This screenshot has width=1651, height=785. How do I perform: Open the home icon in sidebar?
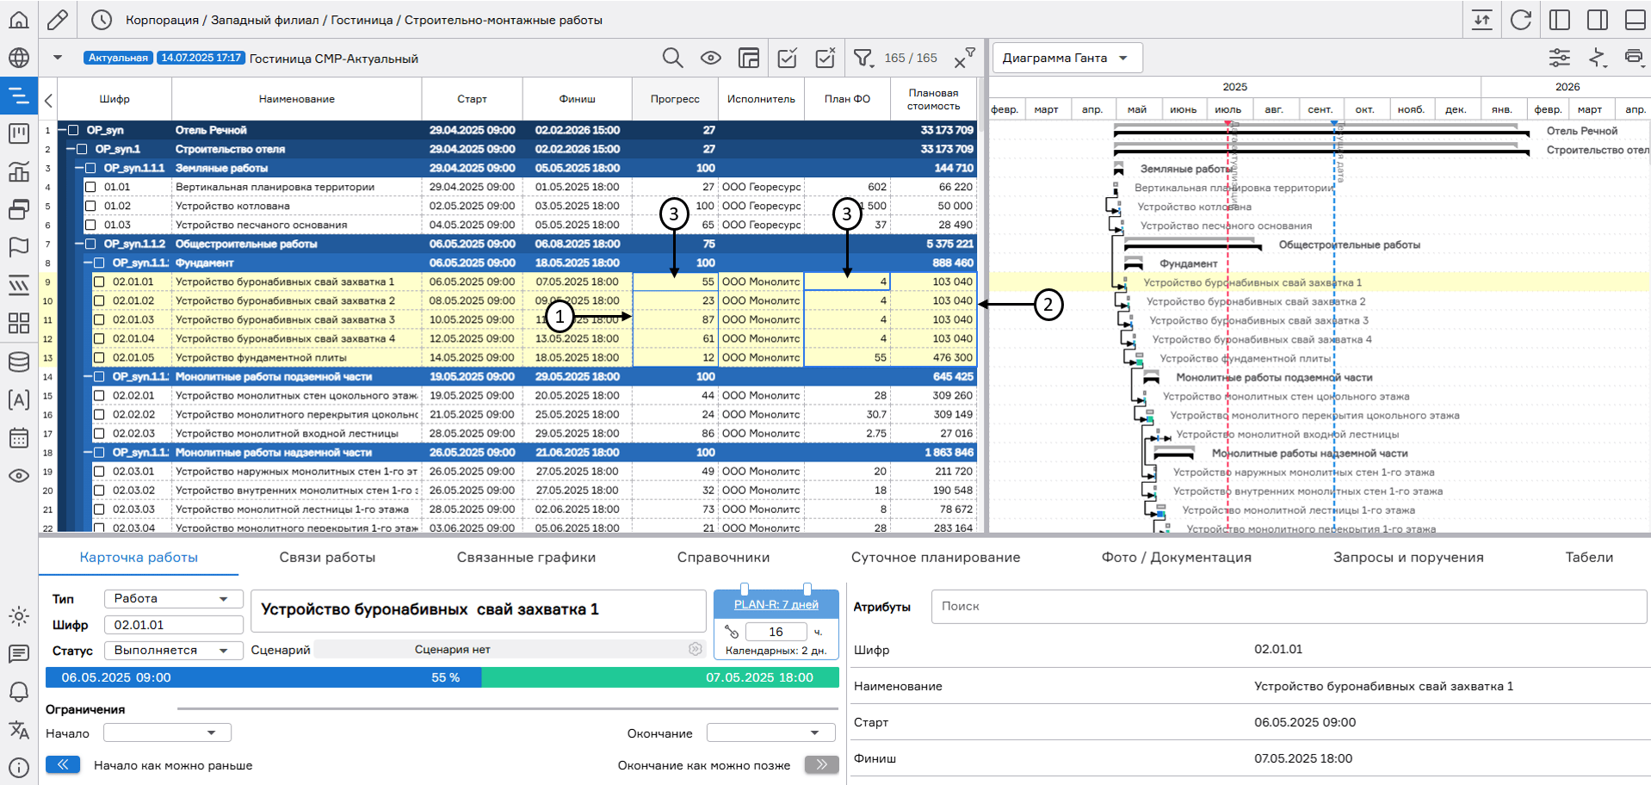point(18,20)
